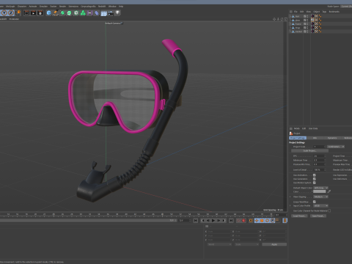The image size is (352, 264).
Task: Open Object Manager hamburger menu icon
Action: tap(291, 12)
